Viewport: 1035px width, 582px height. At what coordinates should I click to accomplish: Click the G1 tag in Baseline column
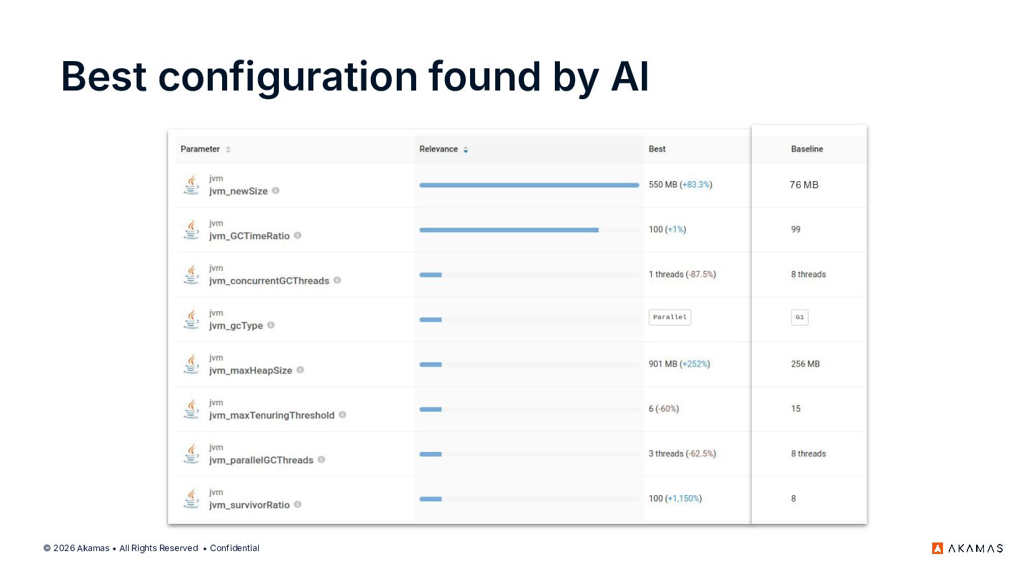tap(799, 318)
